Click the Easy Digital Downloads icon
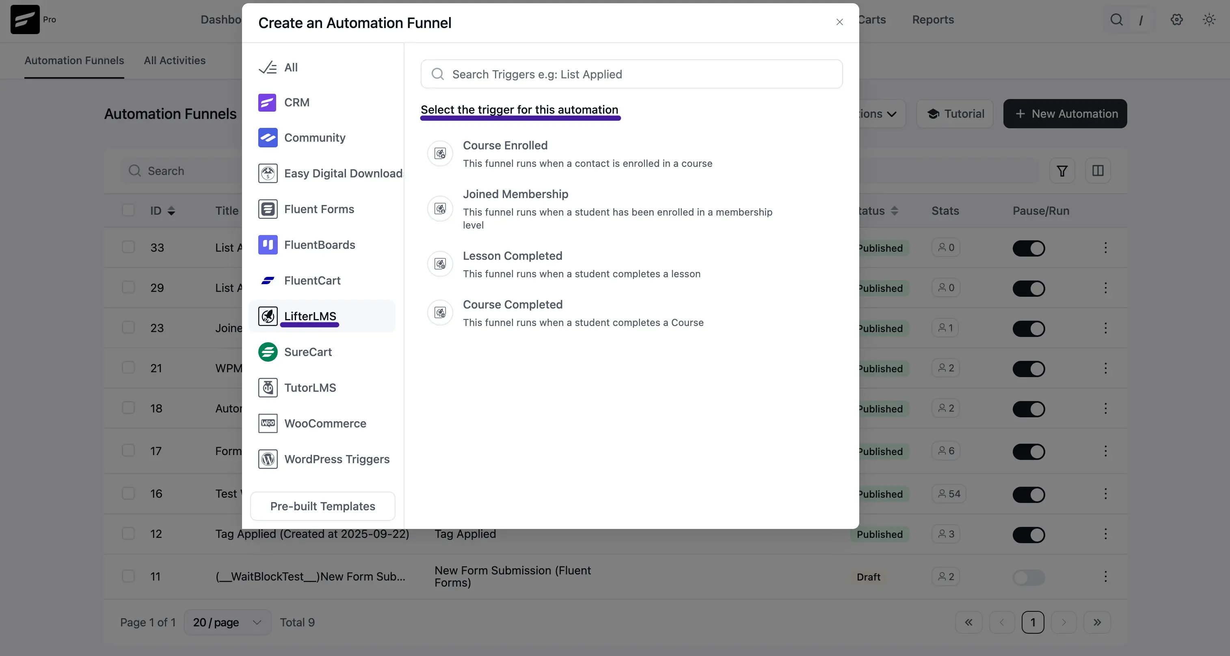Image resolution: width=1230 pixels, height=656 pixels. (267, 173)
